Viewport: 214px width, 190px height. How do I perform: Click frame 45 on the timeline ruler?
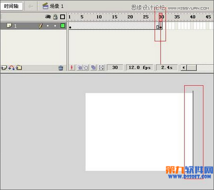(208, 17)
